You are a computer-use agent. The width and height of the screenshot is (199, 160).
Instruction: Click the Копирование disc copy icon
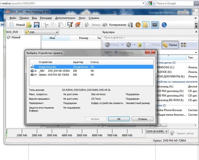click(x=105, y=25)
